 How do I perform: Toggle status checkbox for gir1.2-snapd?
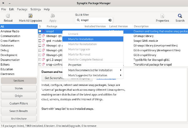point(40,60)
